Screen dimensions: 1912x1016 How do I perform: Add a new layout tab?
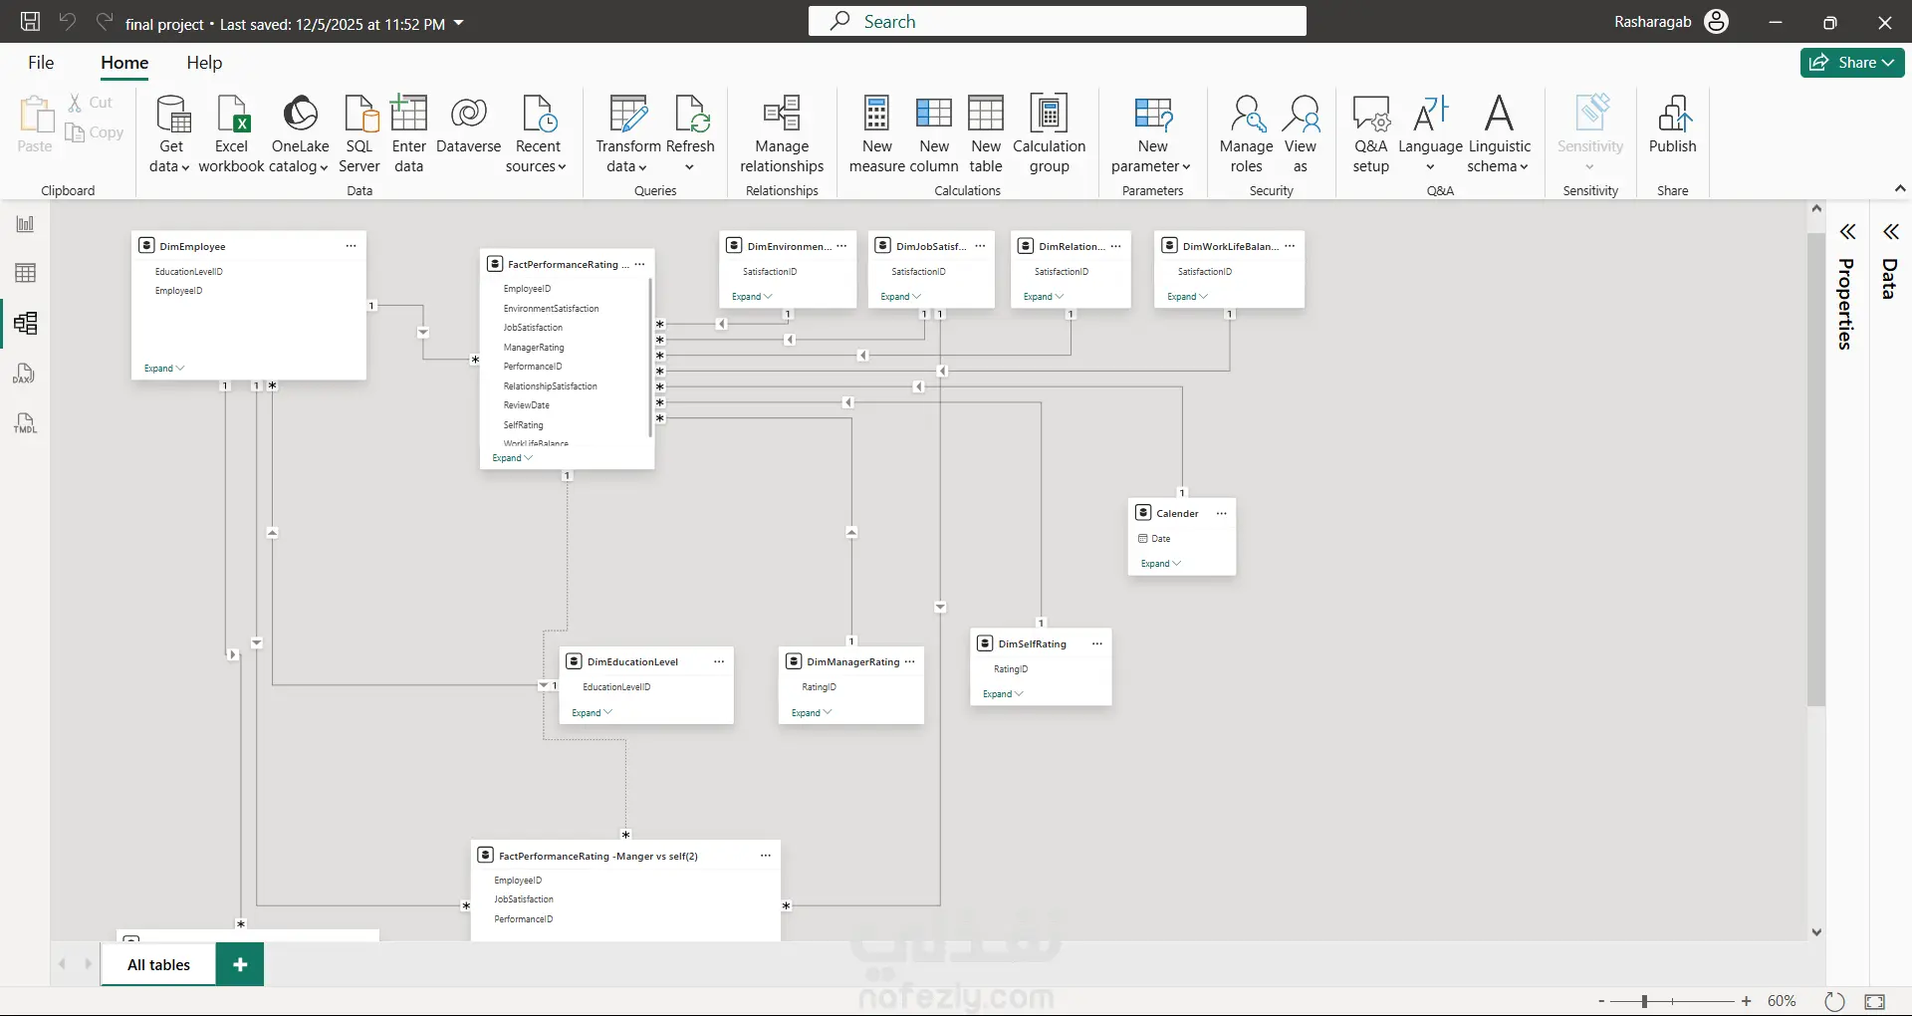[240, 965]
